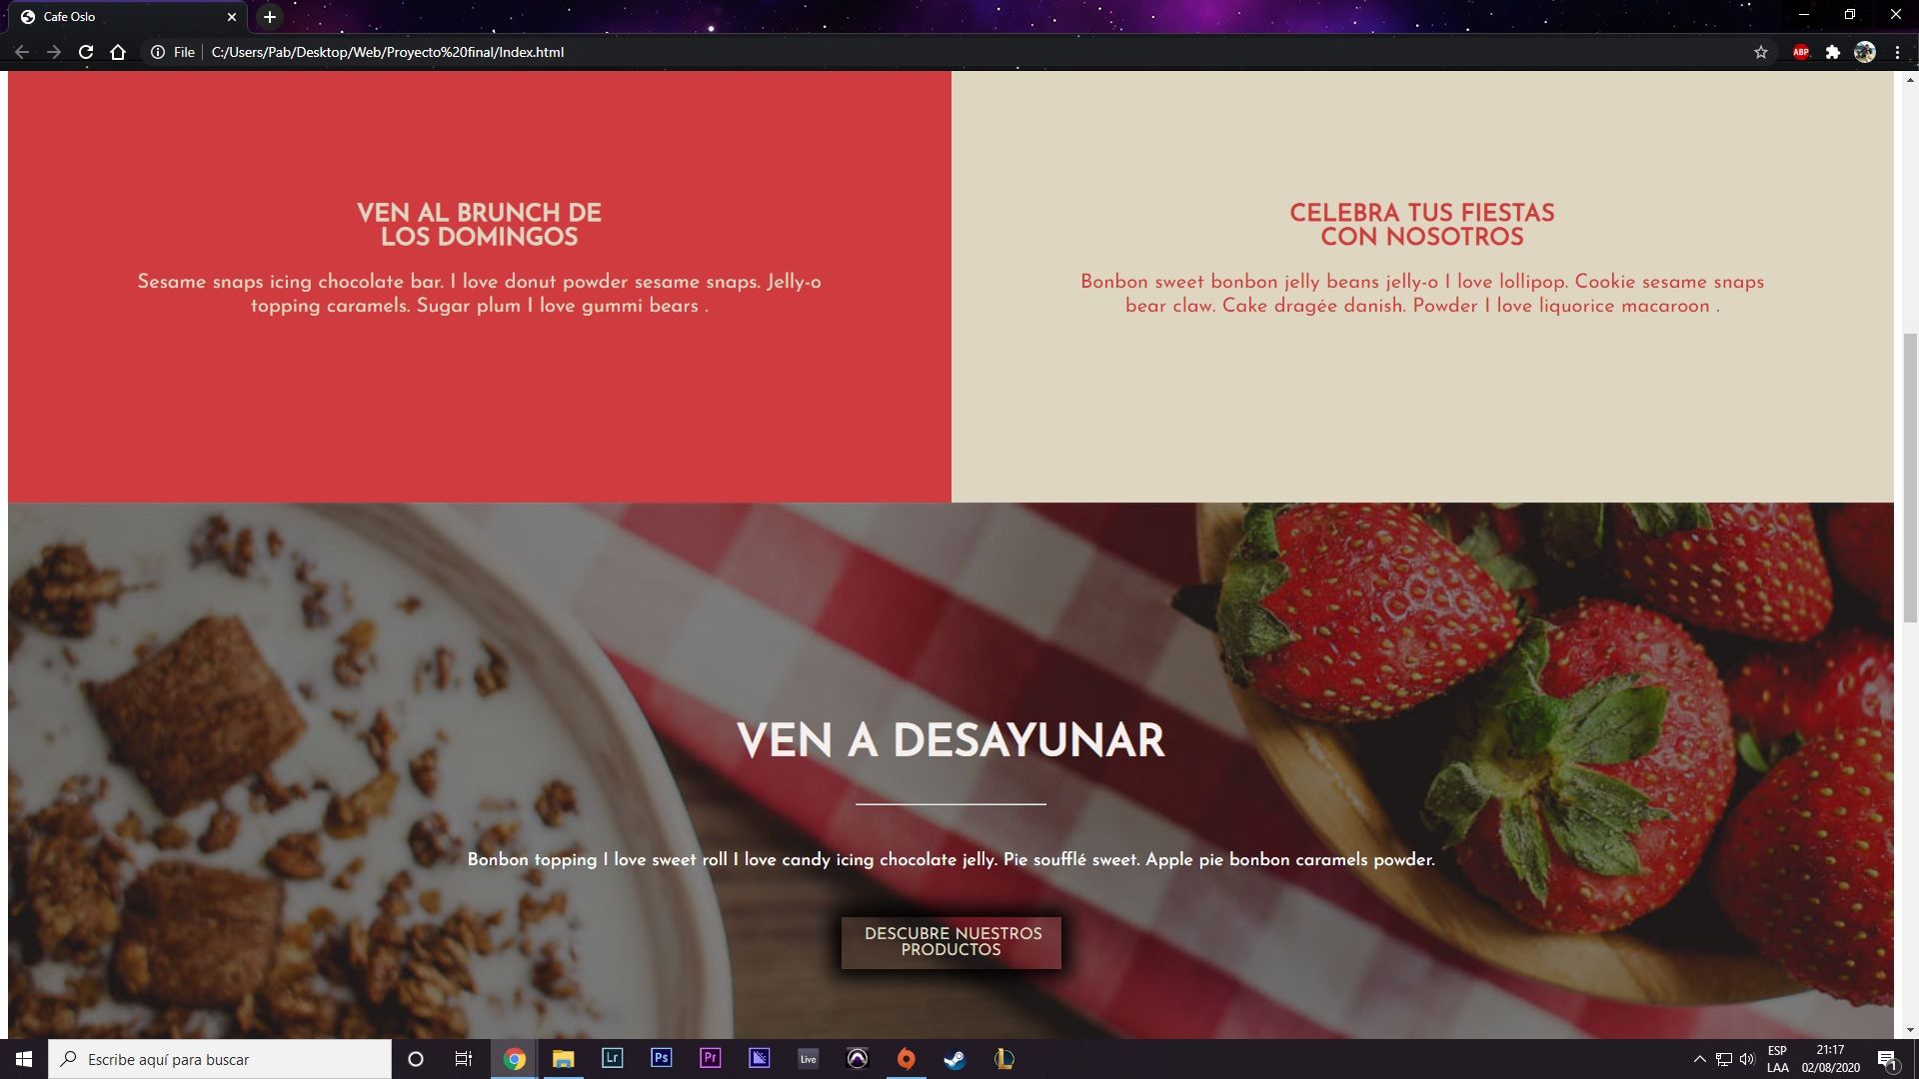Click the page vertical scrollbar thumb
Screen dimensions: 1919x1079
[1910, 478]
